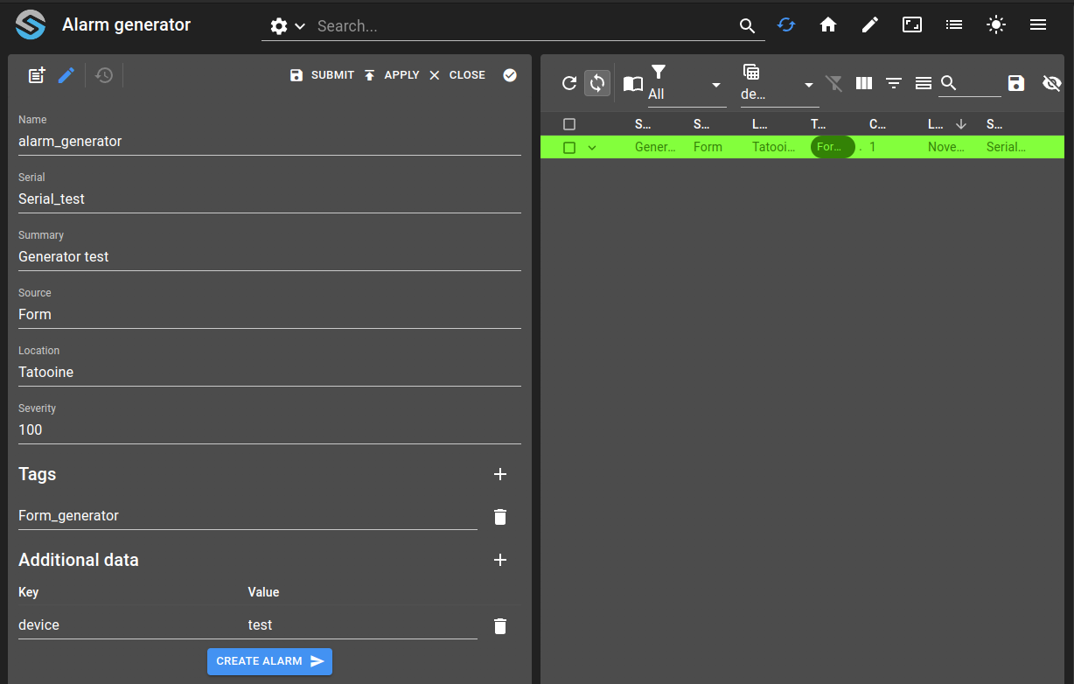
Task: Click the Summary field Generator test
Action: point(269,256)
